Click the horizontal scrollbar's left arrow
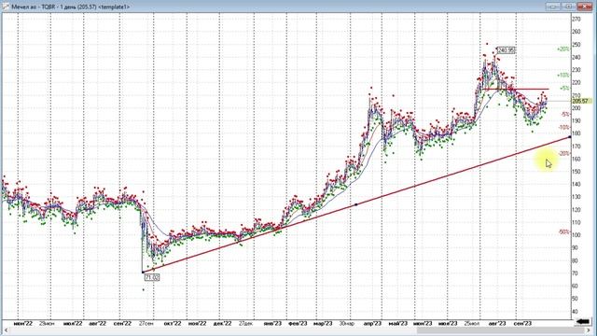The width and height of the screenshot is (597, 336). [6, 330]
